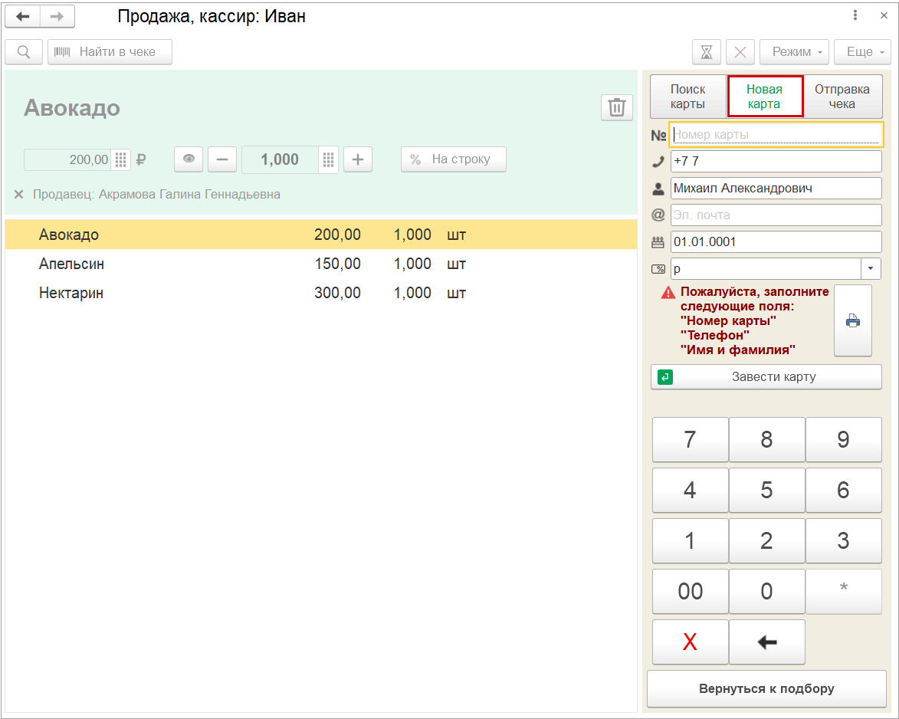Click the hourglass postpone receipt icon
This screenshot has width=899, height=719.
(707, 52)
